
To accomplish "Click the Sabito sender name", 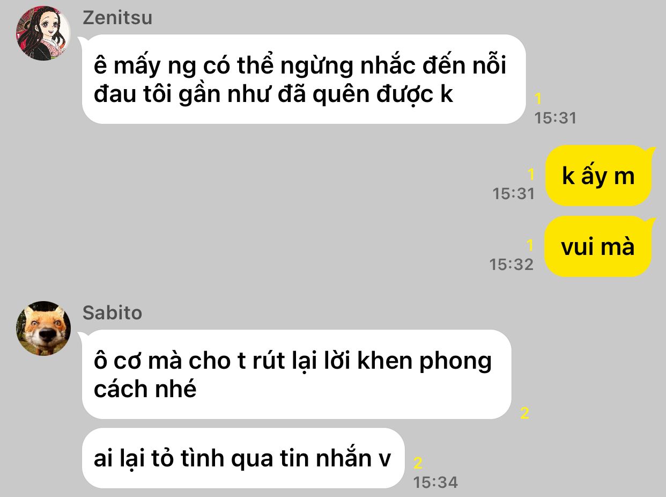I will click(113, 313).
